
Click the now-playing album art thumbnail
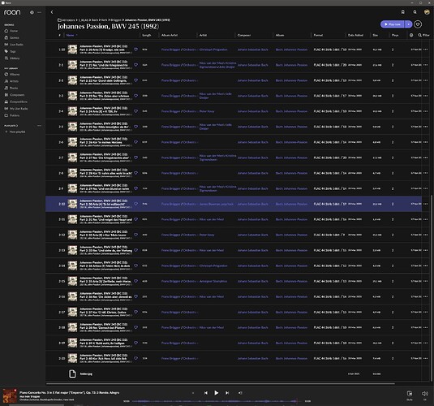coord(10,395)
